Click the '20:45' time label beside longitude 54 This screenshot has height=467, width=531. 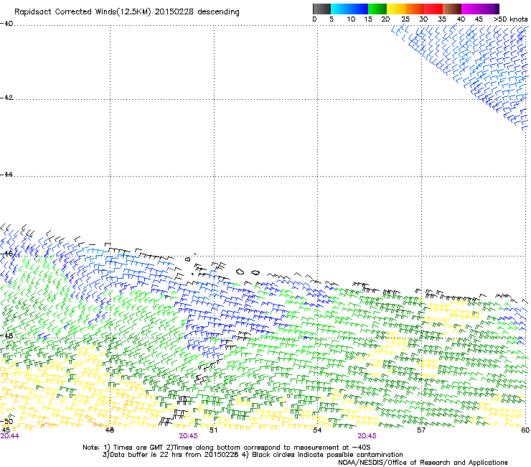tap(367, 436)
